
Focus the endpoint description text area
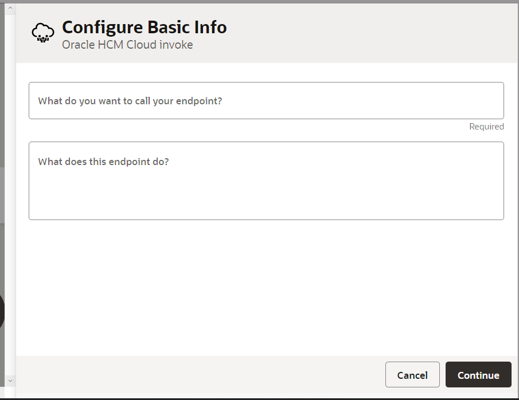pyautogui.click(x=266, y=181)
